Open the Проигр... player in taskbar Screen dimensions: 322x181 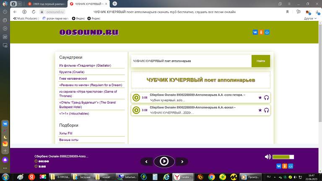pos(250,177)
